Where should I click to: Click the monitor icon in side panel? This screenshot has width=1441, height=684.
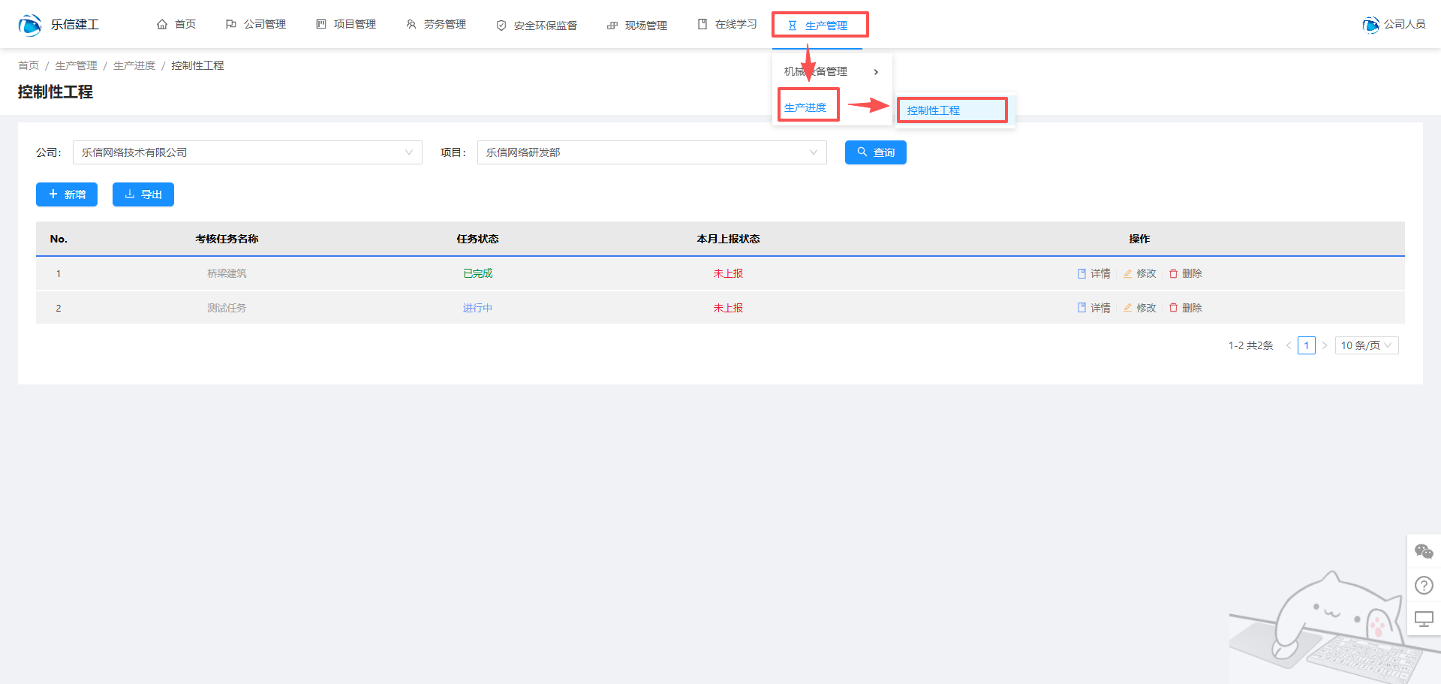[1424, 619]
